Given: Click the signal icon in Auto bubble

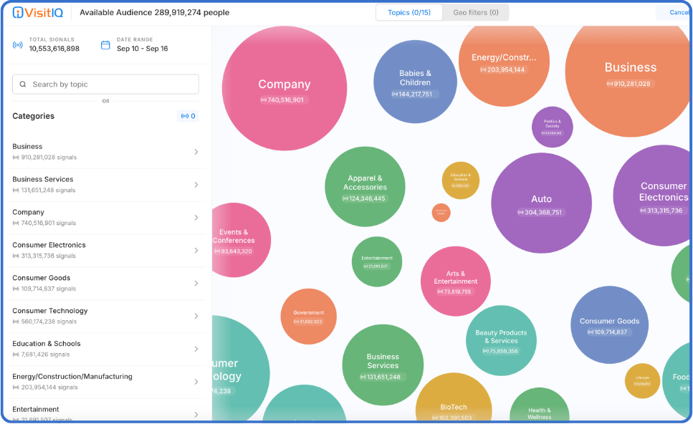Looking at the screenshot, I should coord(522,213).
